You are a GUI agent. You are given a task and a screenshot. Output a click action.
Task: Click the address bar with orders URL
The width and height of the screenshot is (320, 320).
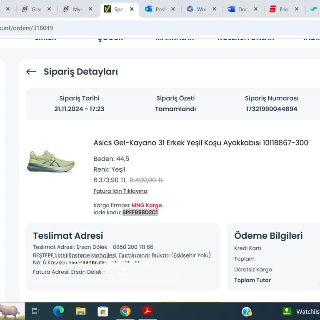pyautogui.click(x=160, y=28)
